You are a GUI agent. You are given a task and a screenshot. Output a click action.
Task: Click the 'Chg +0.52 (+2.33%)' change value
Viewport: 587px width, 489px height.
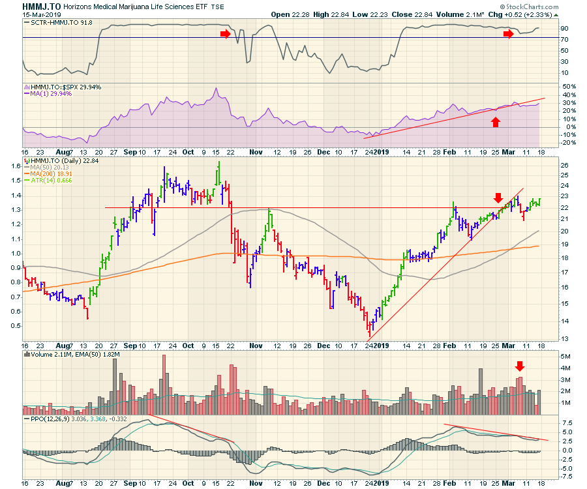[520, 14]
